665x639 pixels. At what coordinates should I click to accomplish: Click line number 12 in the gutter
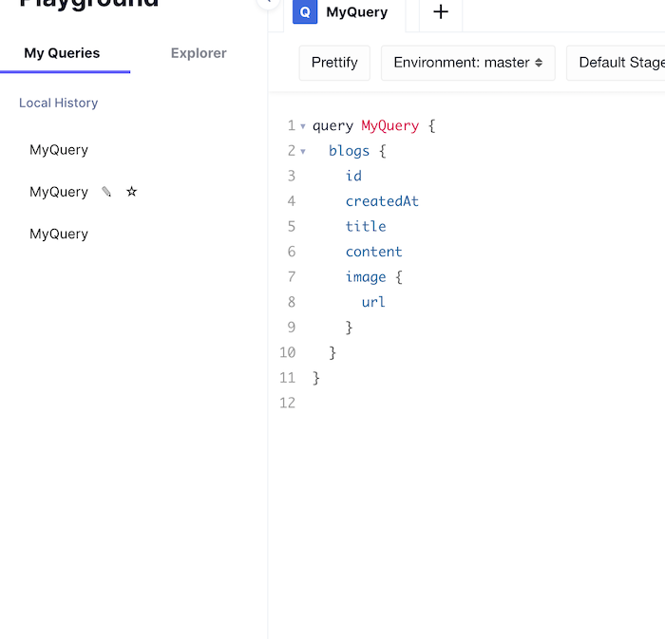coord(288,403)
